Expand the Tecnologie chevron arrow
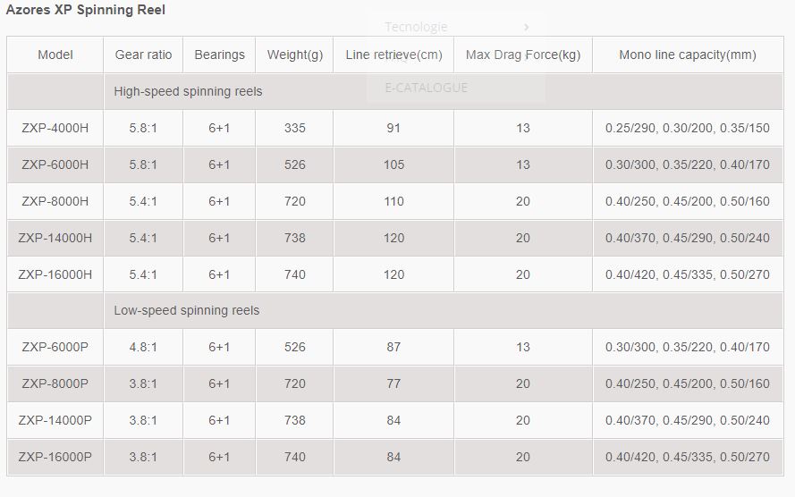The height and width of the screenshot is (497, 795). click(527, 27)
